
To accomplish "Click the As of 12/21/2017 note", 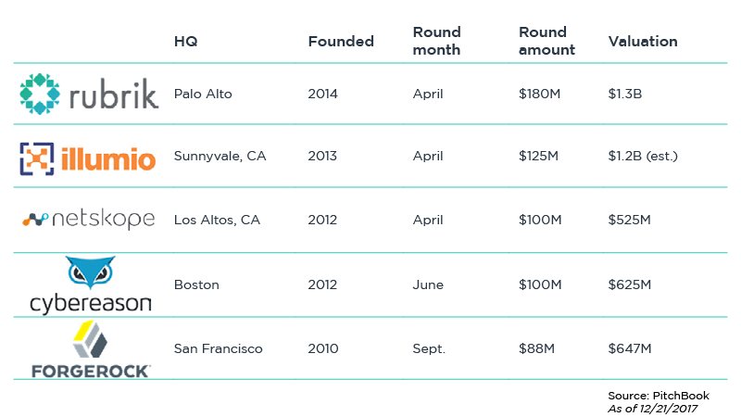I will [653, 409].
